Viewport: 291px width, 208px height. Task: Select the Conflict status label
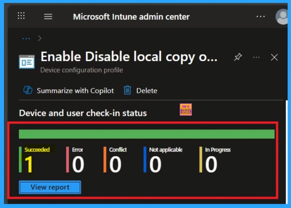(x=118, y=150)
